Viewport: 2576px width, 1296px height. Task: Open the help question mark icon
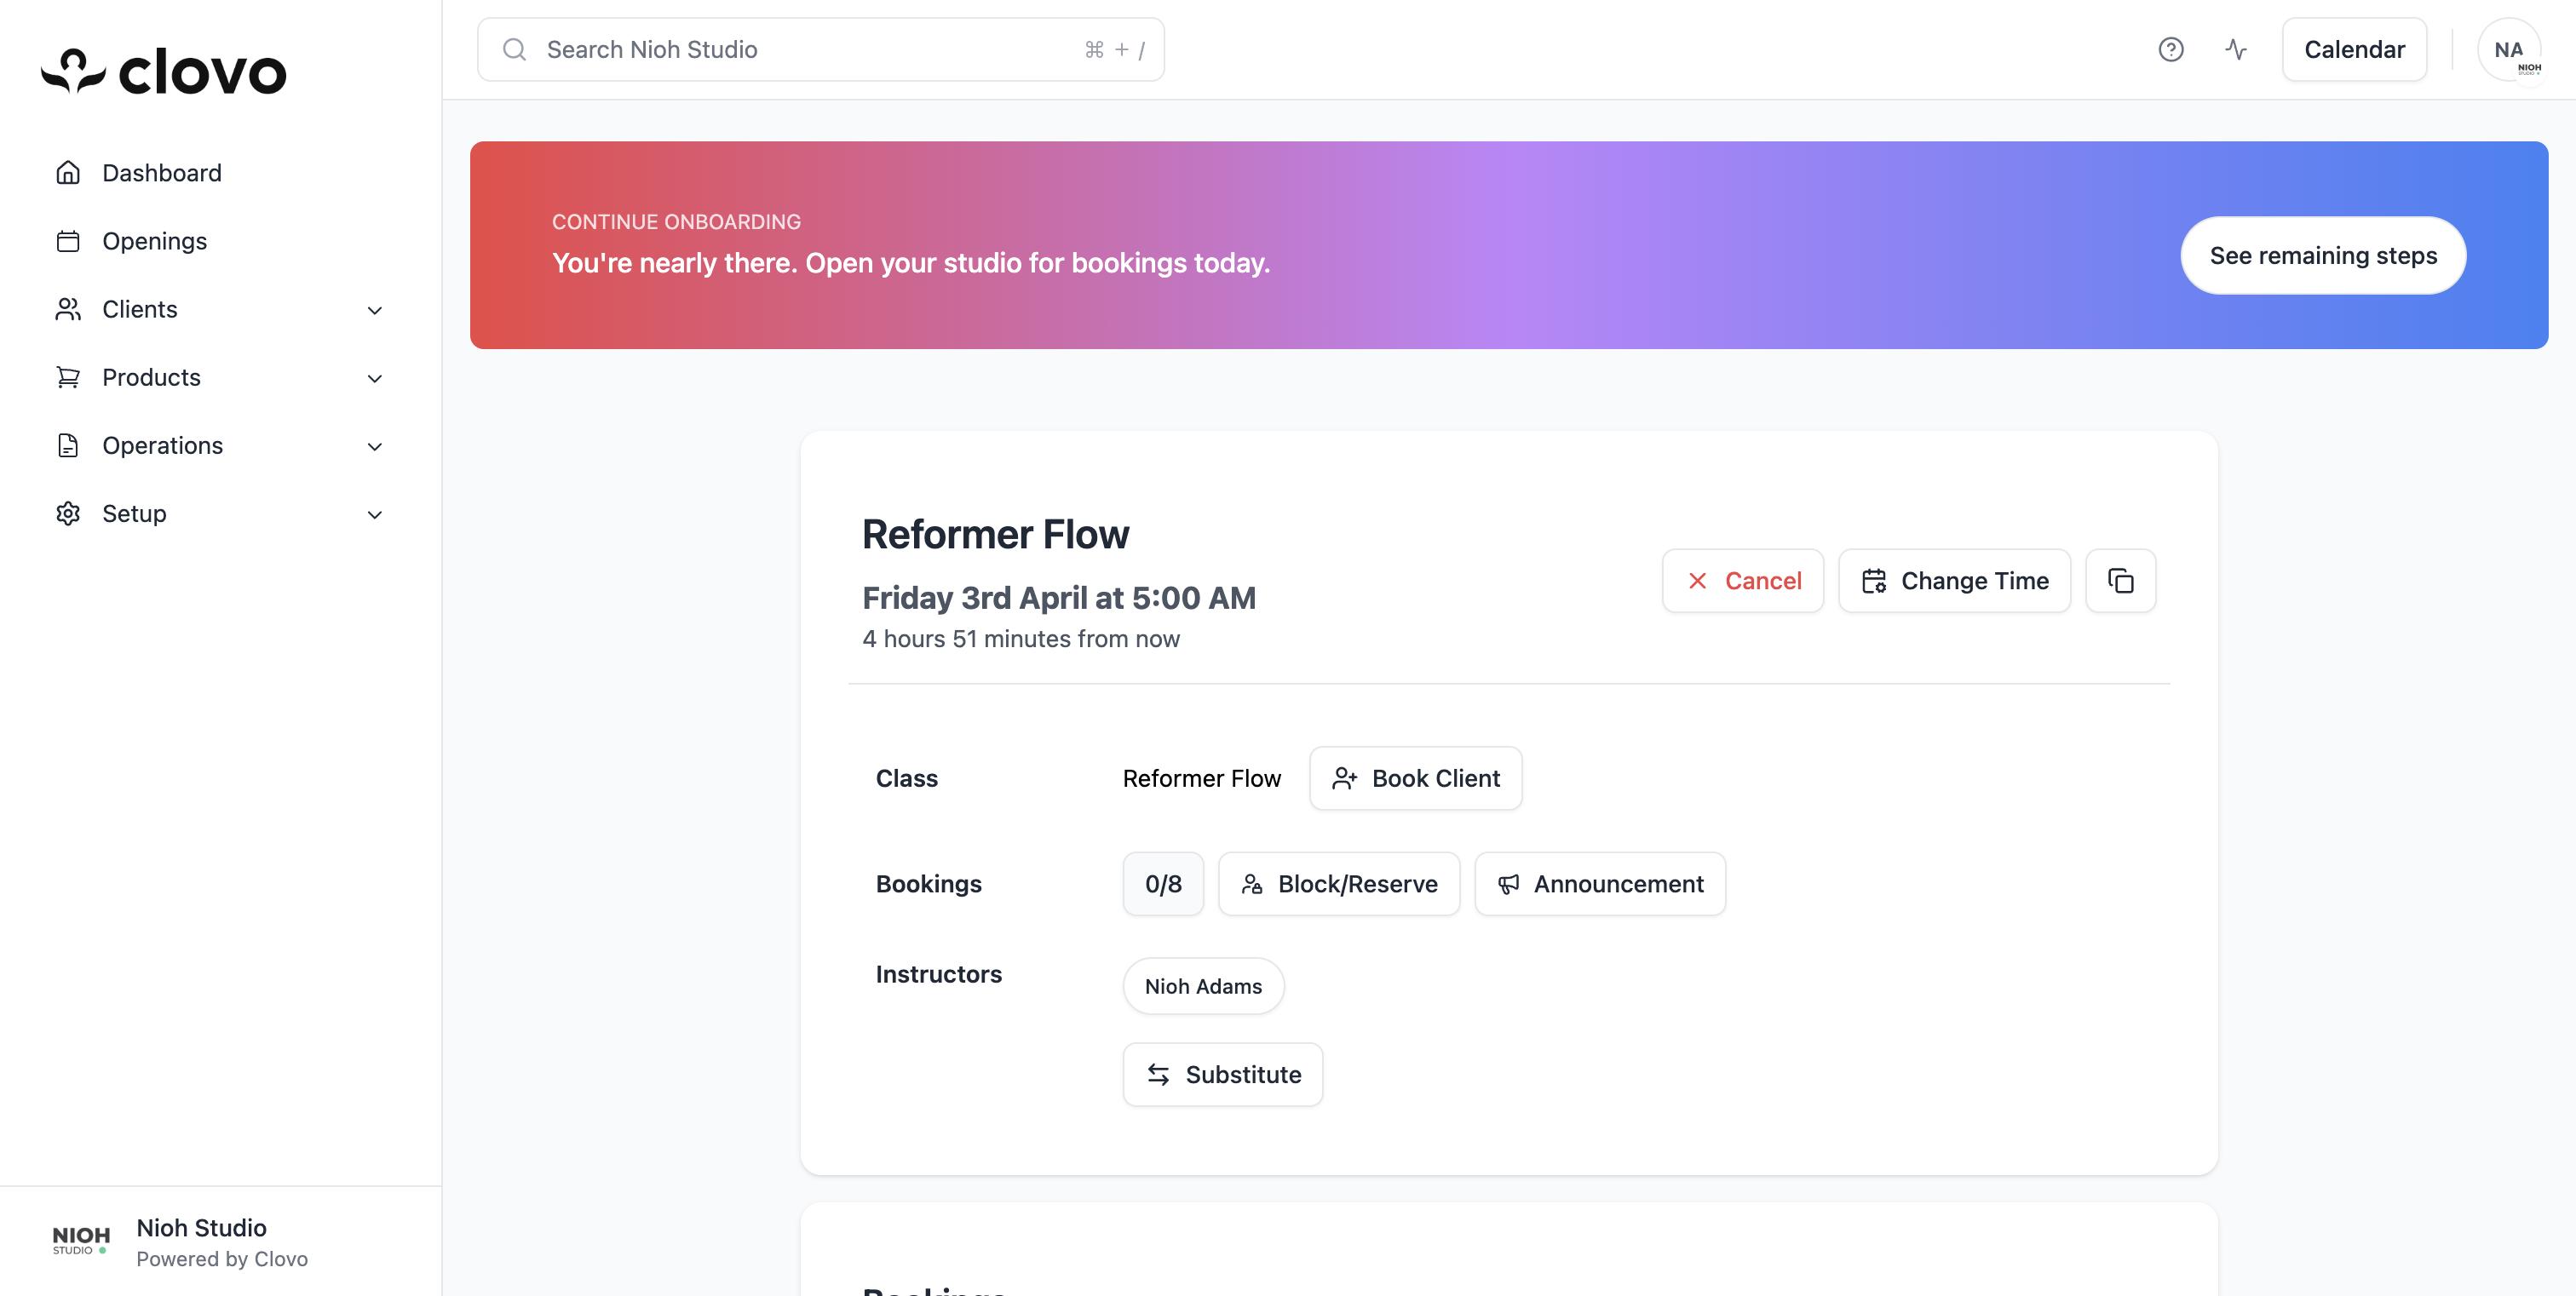point(2170,49)
